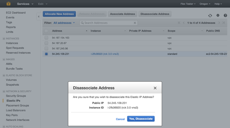Open EC2 Dashboard in sidebar
Viewport: 230px width, 128px height.
click(x=16, y=13)
